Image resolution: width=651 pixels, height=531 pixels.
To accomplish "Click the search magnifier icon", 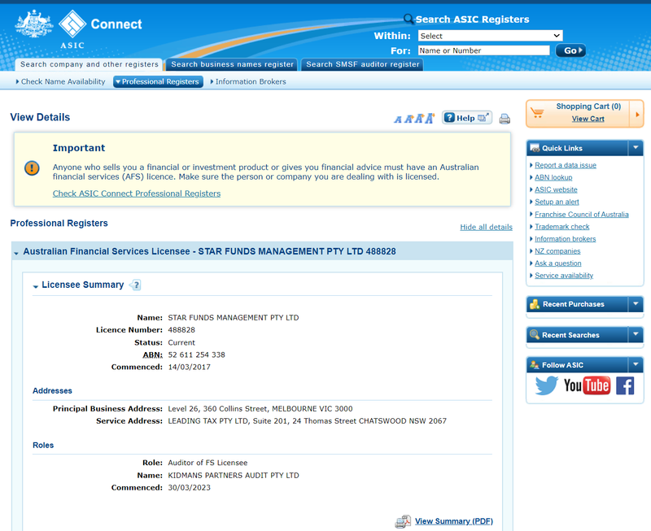I will (x=409, y=19).
